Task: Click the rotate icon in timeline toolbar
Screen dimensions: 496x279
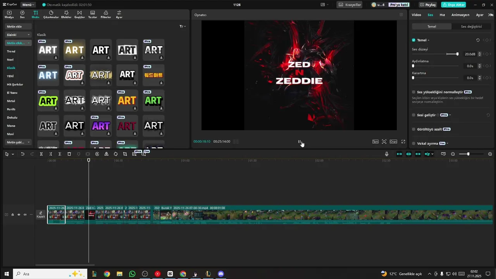Action: 115,154
